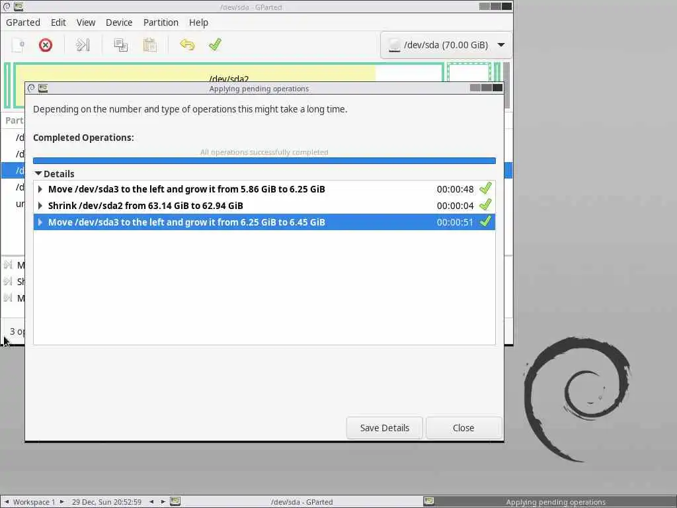Expand the Move sda3 5.86 to 6.25 GiB row
Image resolution: width=677 pixels, height=508 pixels.
[x=40, y=189]
